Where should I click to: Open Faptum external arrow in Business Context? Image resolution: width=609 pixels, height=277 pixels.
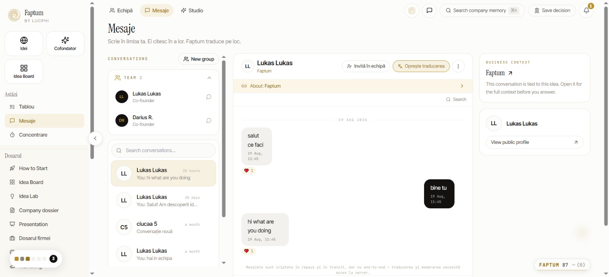(x=510, y=73)
